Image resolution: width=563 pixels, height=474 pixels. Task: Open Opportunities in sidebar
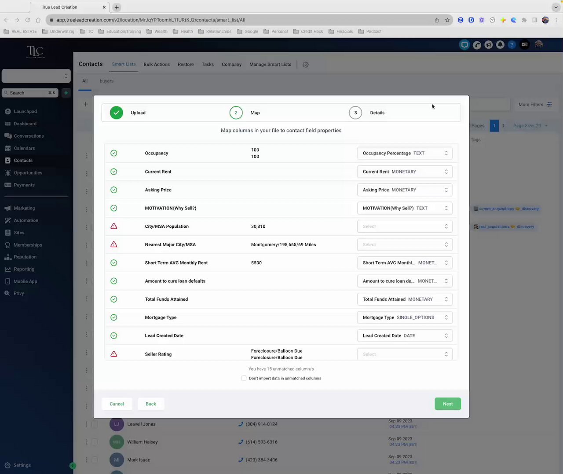click(23, 173)
